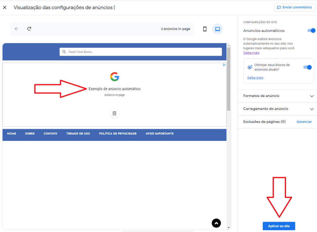
Task: Reload the site preview
Action: [x=29, y=29]
